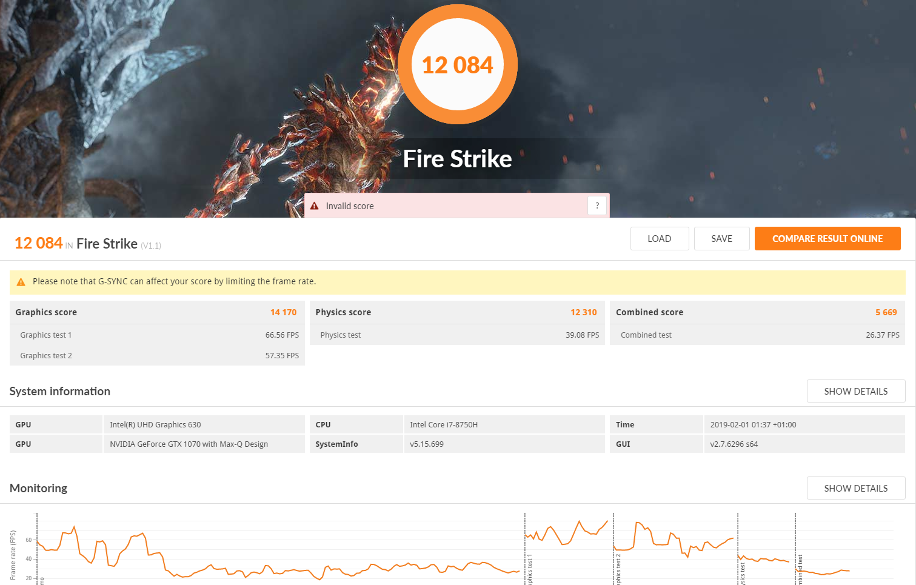Select the 66.56 FPS value

[x=282, y=335]
